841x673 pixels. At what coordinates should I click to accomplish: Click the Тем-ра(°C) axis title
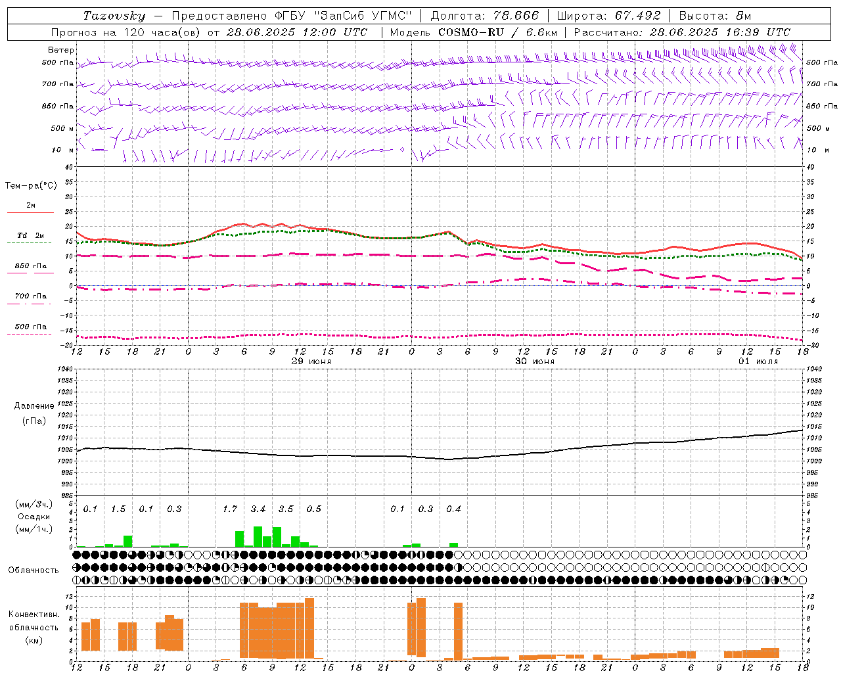[31, 186]
